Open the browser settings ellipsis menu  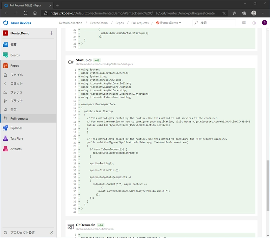[264, 13]
